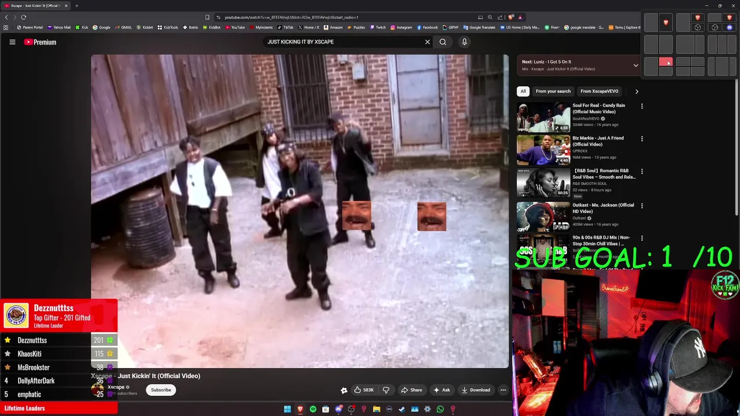This screenshot has height=416, width=740.
Task: Open OBS Studio from taskbar
Action: pyautogui.click(x=351, y=409)
